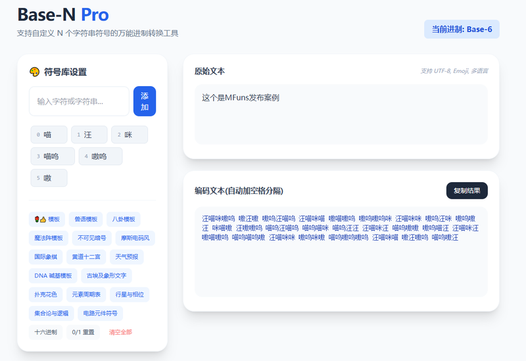Click the 添加 button to add a symbol

pyautogui.click(x=145, y=101)
